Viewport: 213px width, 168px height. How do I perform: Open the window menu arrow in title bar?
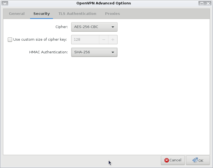pyautogui.click(x=5, y=3)
